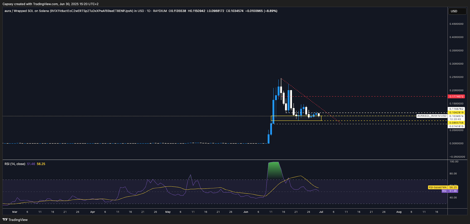The image size is (470, 224).
Task: Select the yellow 0.1042819 price label
Action: [456, 112]
